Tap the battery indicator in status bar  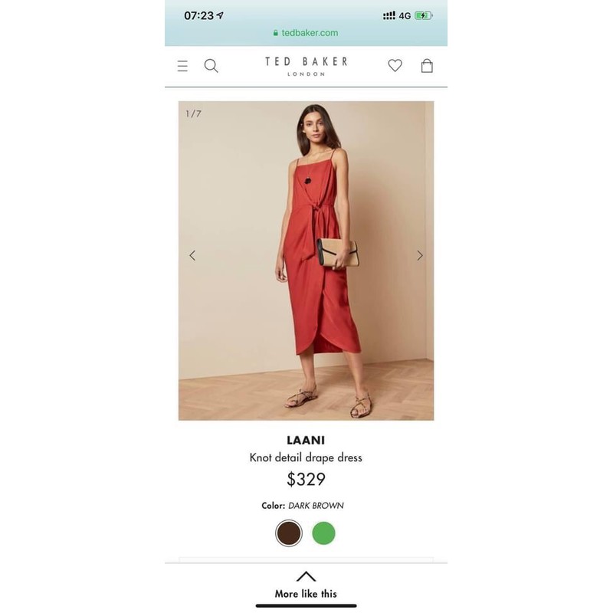pyautogui.click(x=424, y=15)
